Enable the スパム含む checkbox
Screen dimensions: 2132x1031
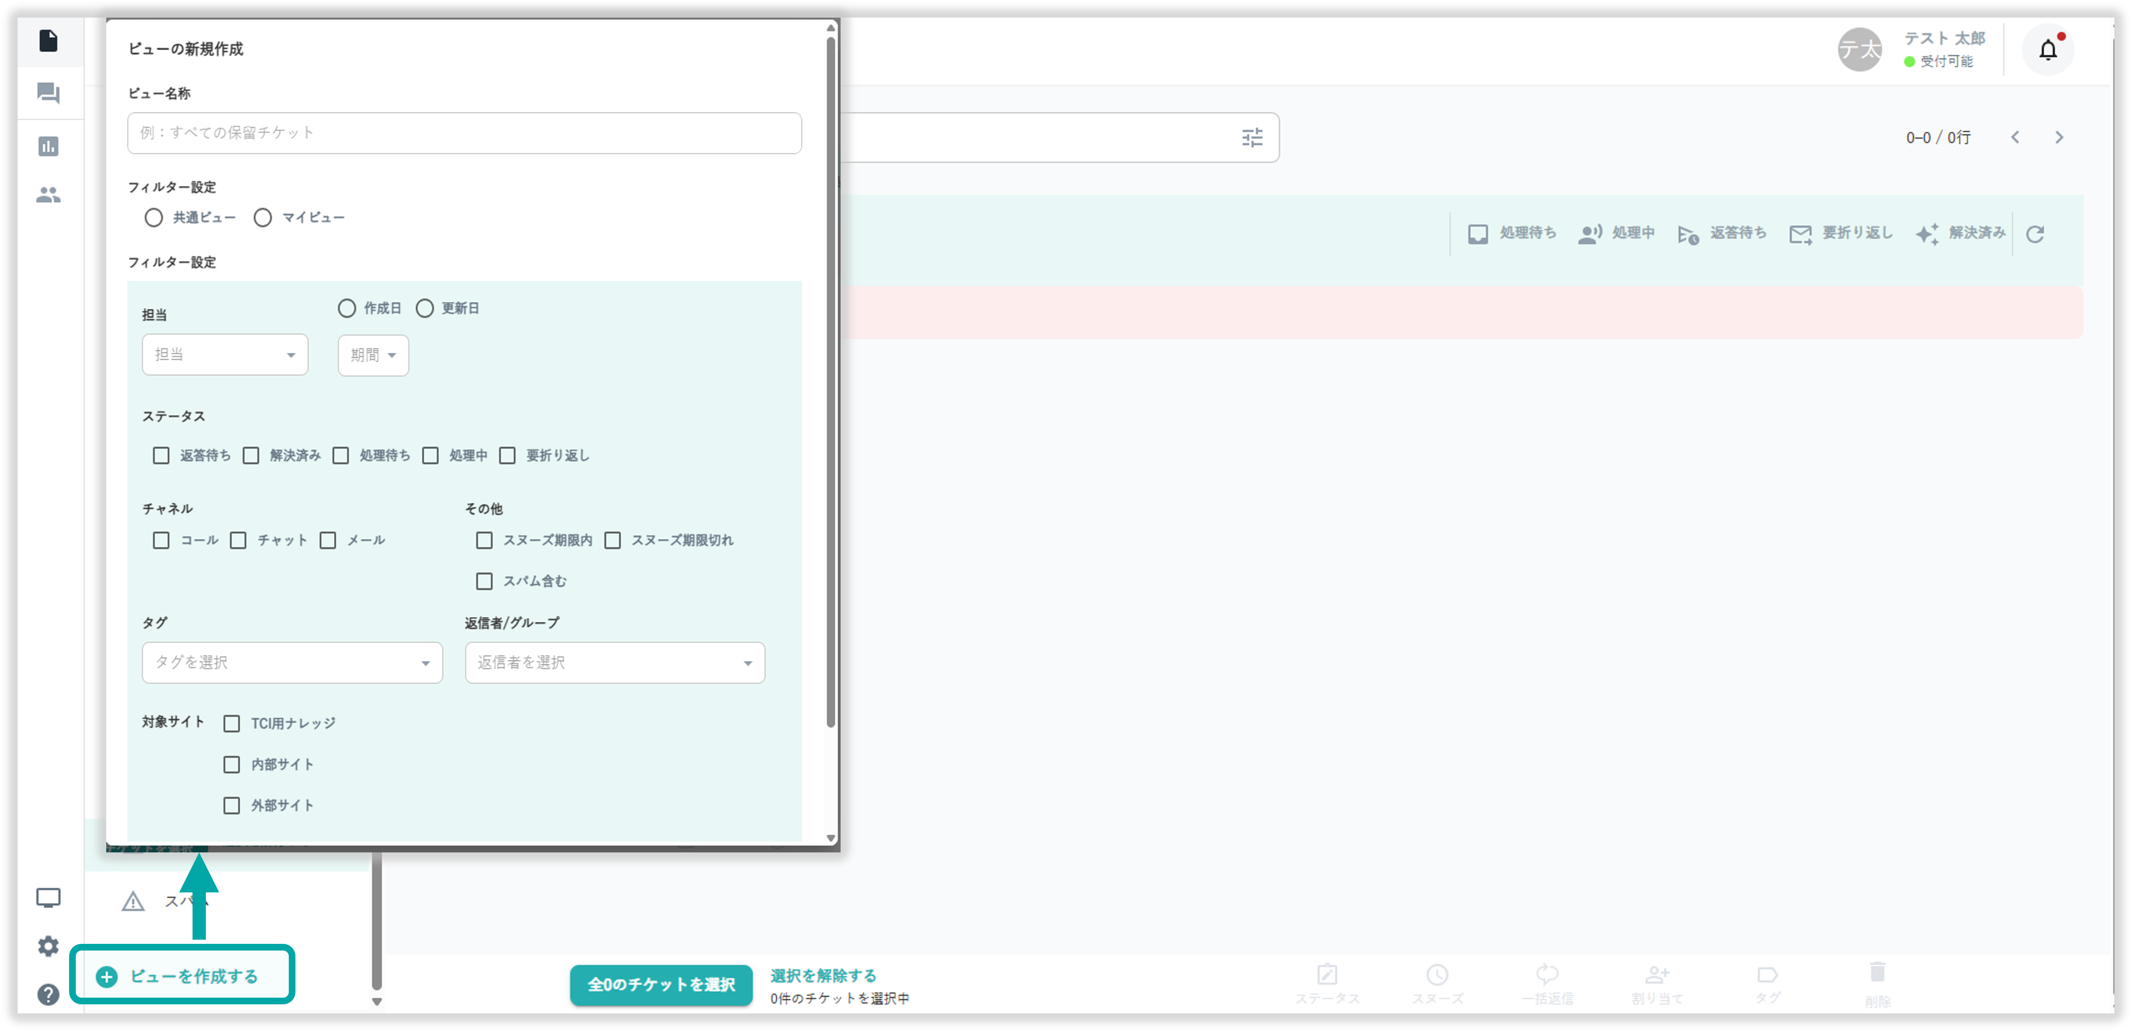click(484, 581)
